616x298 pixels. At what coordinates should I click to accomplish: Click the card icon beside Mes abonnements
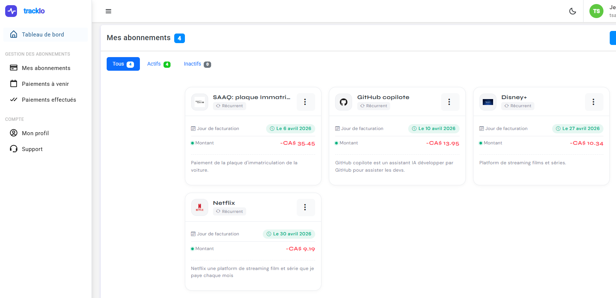(14, 68)
